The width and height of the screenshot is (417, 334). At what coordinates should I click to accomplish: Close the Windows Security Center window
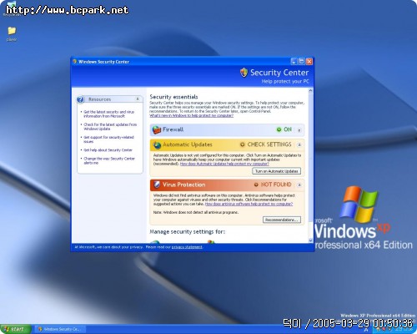309,62
